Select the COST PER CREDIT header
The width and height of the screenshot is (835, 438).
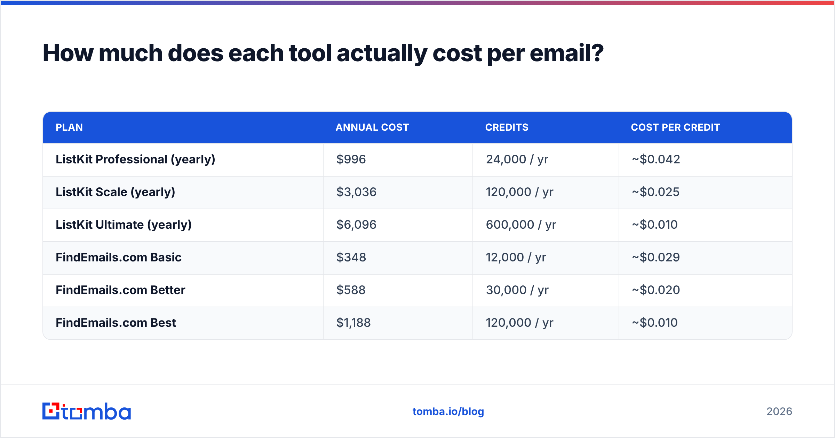pyautogui.click(x=675, y=127)
